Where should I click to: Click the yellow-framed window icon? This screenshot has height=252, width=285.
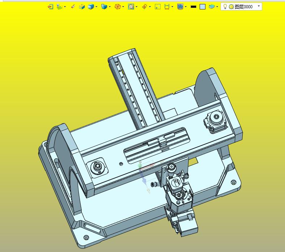pyautogui.click(x=158, y=7)
